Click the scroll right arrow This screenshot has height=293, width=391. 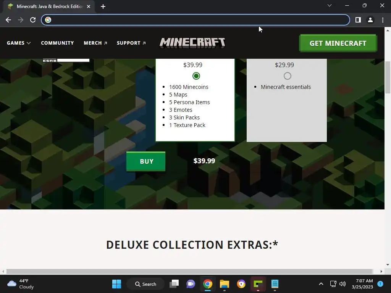pyautogui.click(x=381, y=271)
